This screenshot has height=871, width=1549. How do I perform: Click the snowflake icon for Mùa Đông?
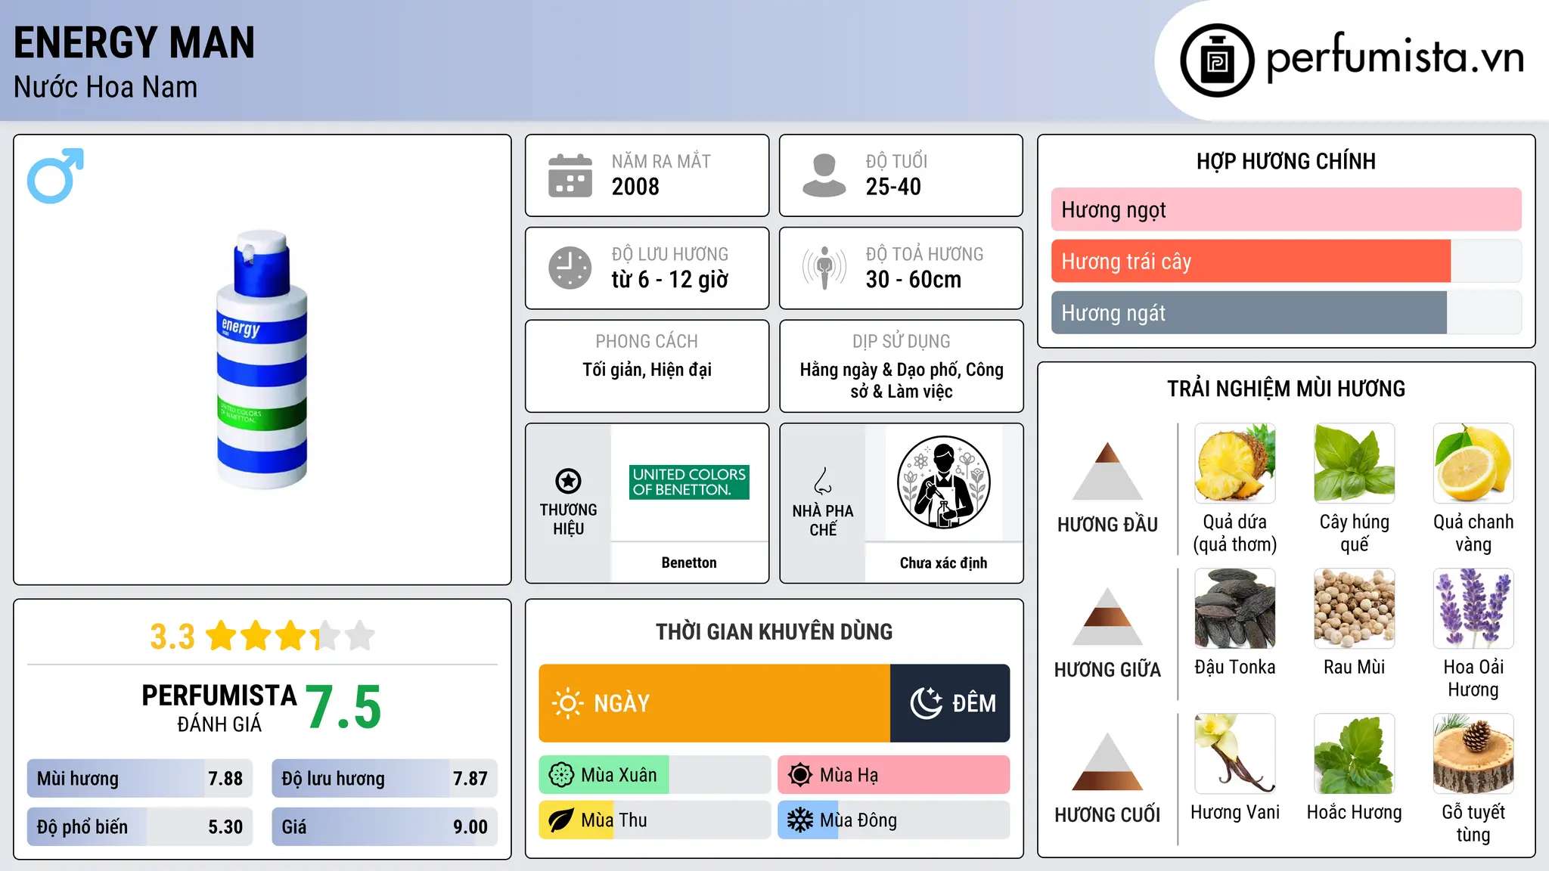point(800,820)
